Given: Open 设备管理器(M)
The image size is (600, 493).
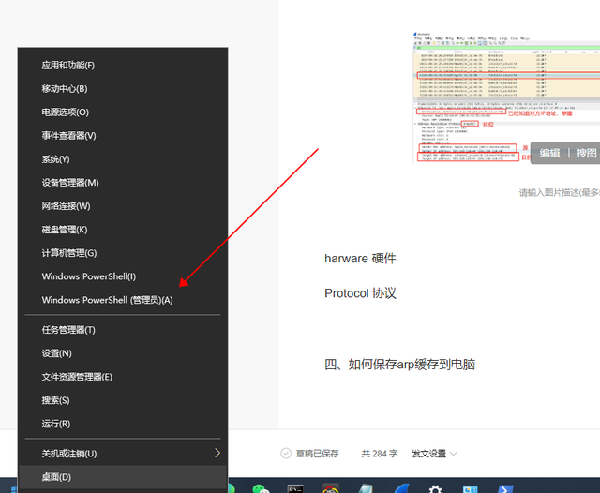Looking at the screenshot, I should coord(123,183).
